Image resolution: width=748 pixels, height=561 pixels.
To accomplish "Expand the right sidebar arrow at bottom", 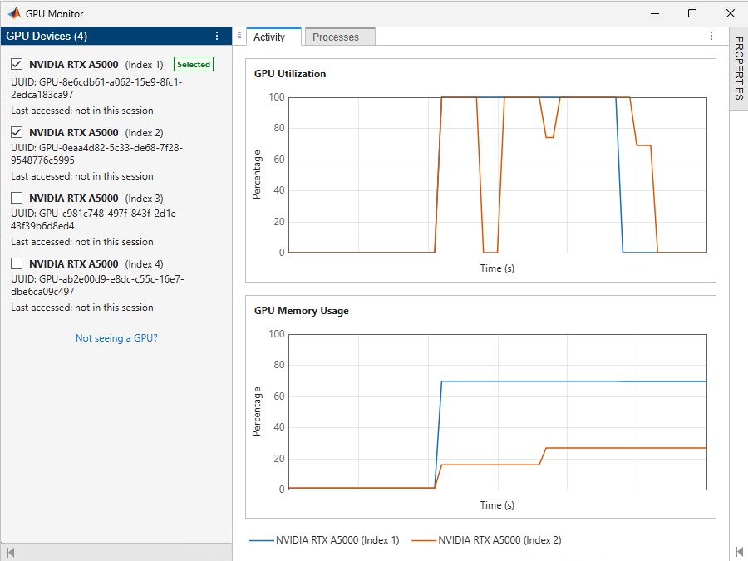I will point(739,552).
